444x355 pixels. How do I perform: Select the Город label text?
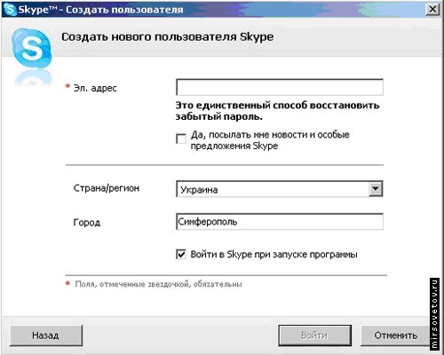pyautogui.click(x=87, y=222)
